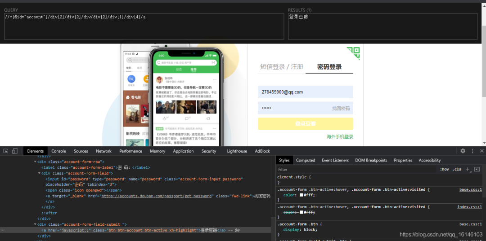Click 'display: block;' declaration

point(300,230)
